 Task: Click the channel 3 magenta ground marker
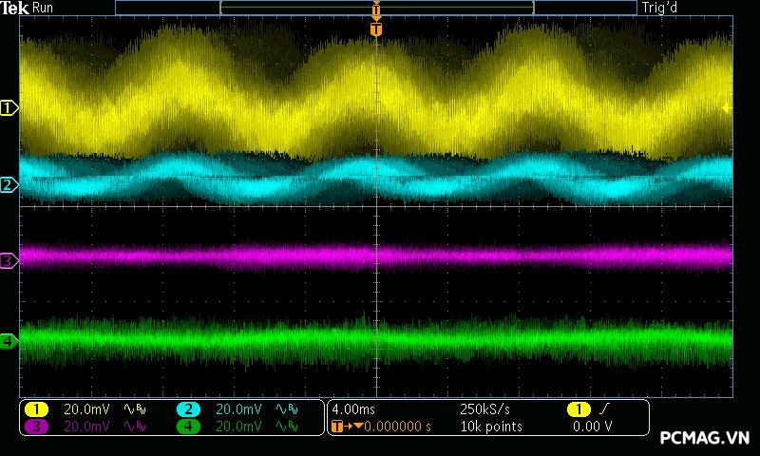tap(9, 259)
